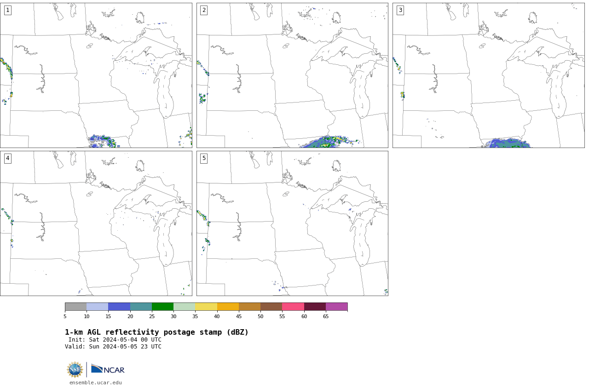
Task: Click the NSF logo icon
Action: [75, 370]
